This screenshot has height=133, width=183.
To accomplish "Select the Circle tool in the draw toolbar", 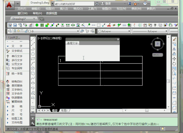I will (x=33, y=68).
